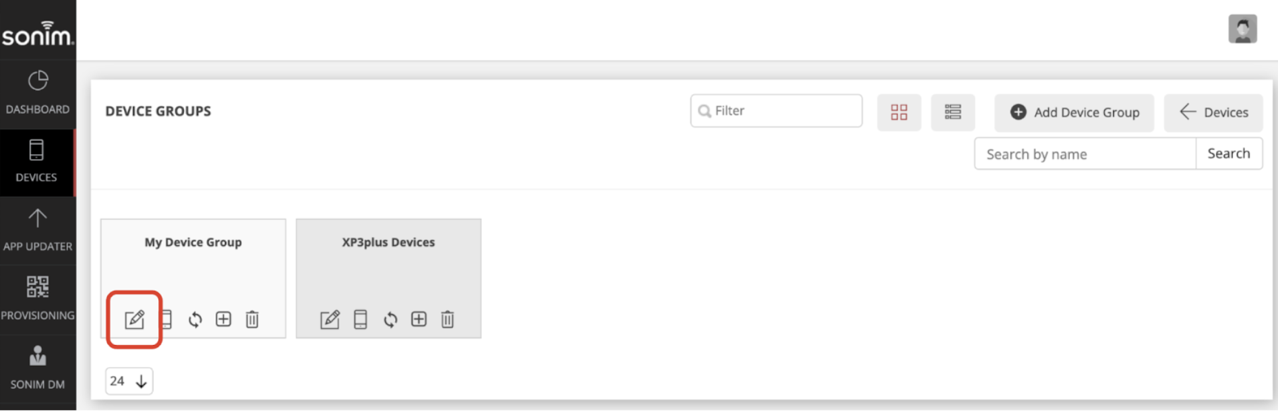Click the plus icon on My Device Group
1278x411 pixels.
click(224, 319)
